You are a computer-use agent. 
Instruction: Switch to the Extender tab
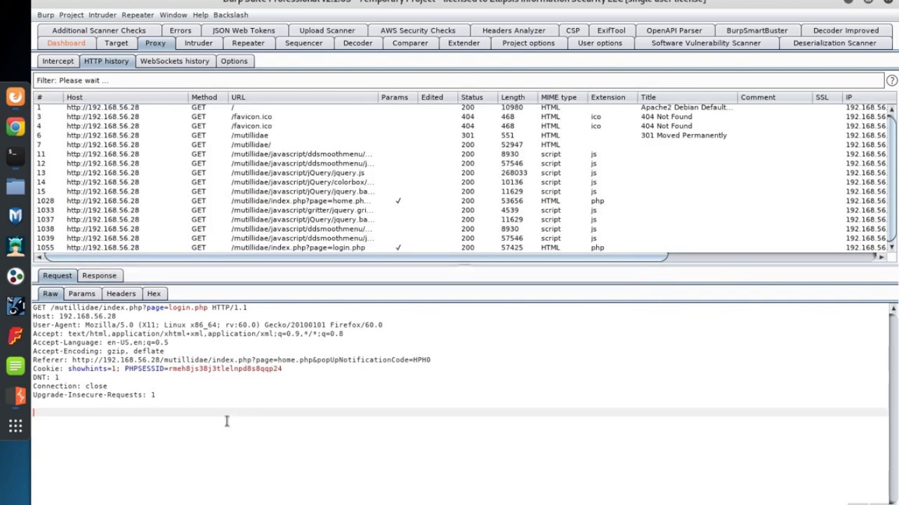(464, 43)
